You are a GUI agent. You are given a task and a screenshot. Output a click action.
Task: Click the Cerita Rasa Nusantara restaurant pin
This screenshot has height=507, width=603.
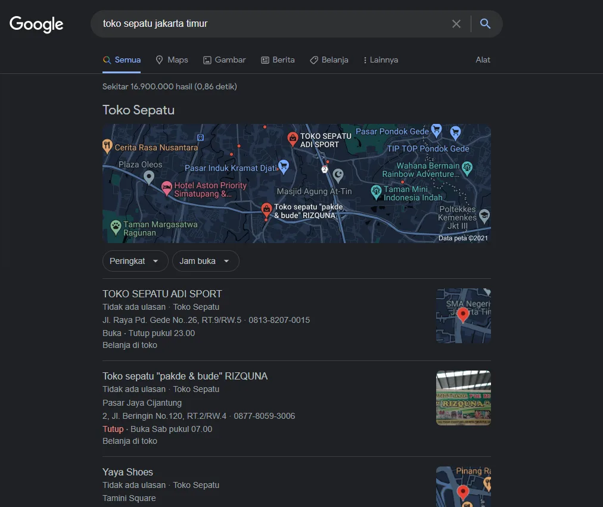pyautogui.click(x=107, y=146)
